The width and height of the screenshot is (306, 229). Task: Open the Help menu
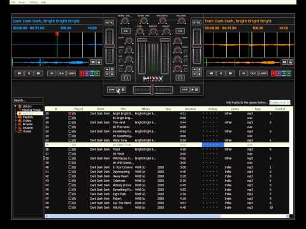tap(43, 2)
